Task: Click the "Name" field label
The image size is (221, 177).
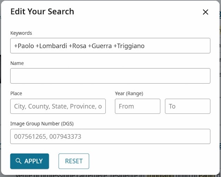Action: pos(17,63)
